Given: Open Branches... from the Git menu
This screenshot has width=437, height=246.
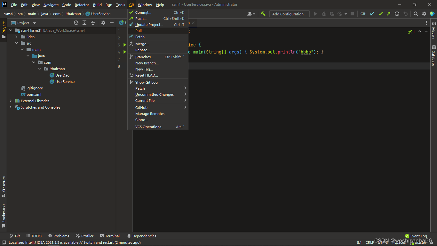Looking at the screenshot, I should coord(158,57).
